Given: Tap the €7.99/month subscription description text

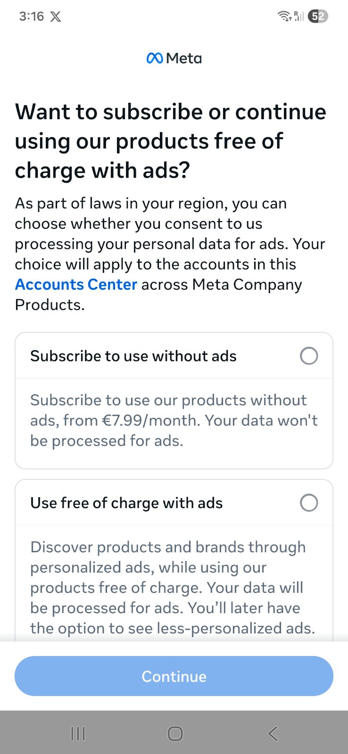Looking at the screenshot, I should 174,420.
